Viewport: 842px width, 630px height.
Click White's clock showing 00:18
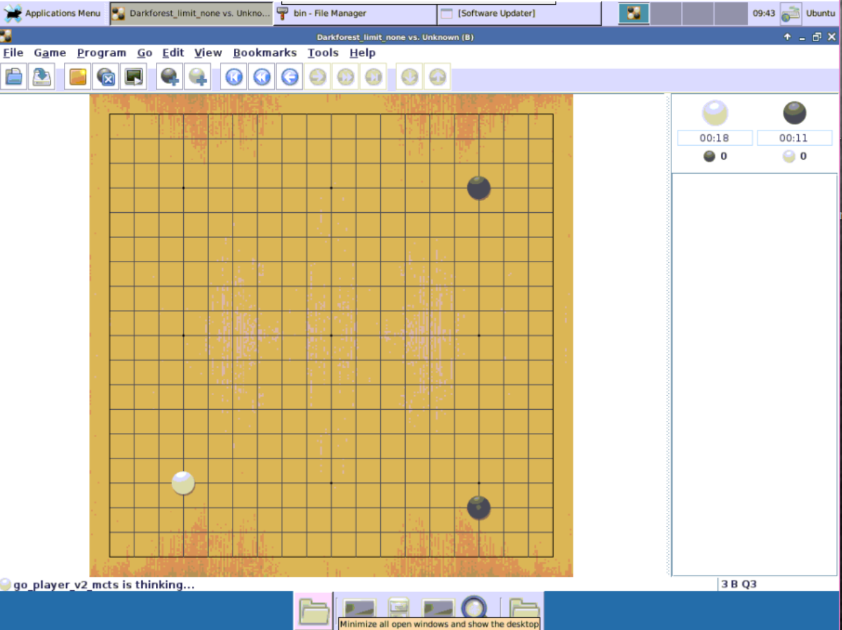pyautogui.click(x=714, y=138)
